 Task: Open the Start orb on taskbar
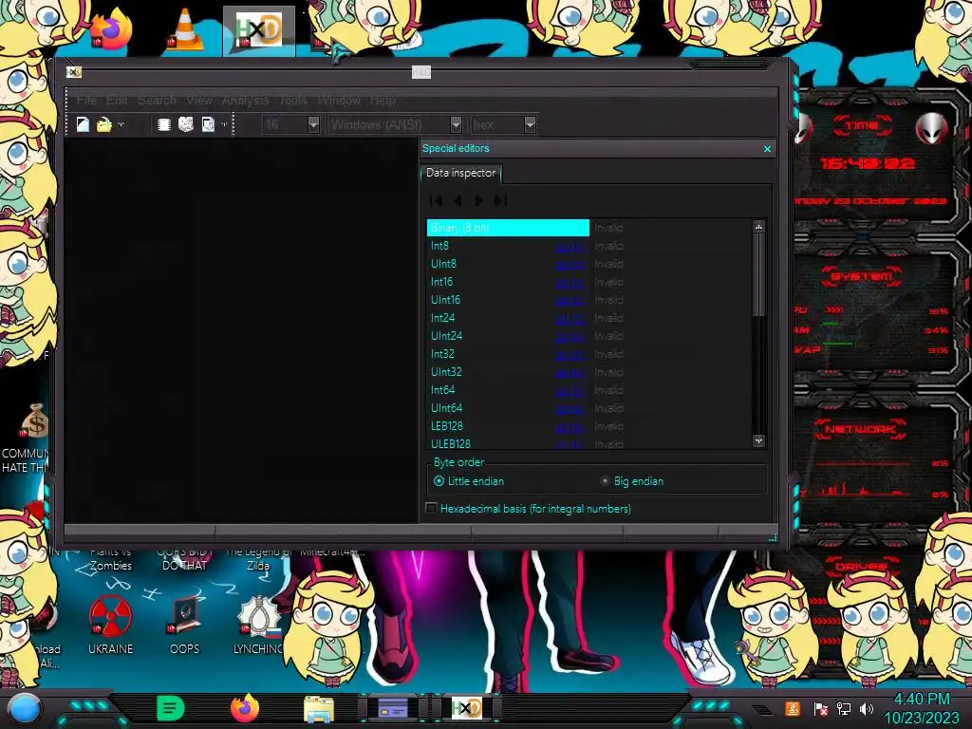(25, 708)
